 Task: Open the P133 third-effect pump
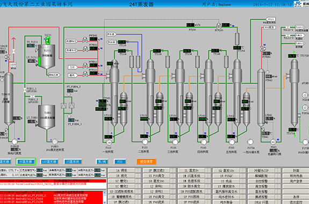point(175,142)
